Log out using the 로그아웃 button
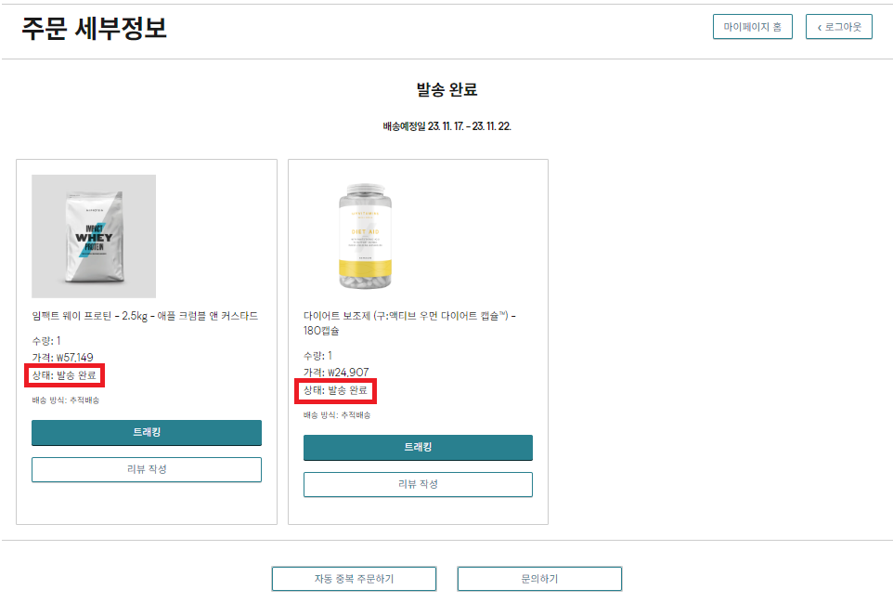Screen dimensions: 893x616 pyautogui.click(x=839, y=27)
